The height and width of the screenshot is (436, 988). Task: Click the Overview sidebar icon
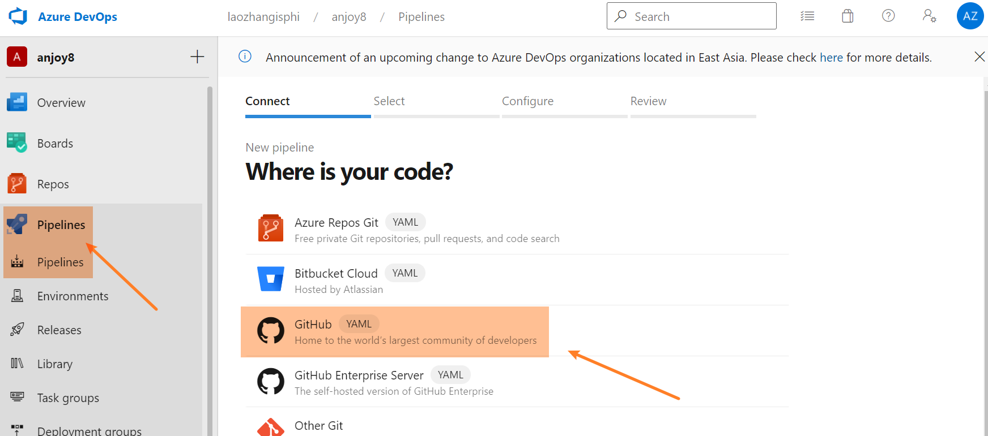pyautogui.click(x=17, y=102)
